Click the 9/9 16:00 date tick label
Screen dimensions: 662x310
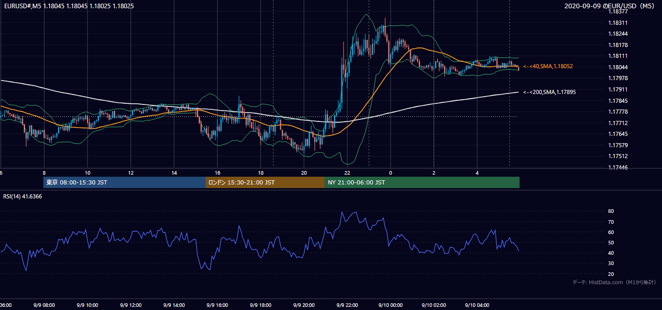218,305
